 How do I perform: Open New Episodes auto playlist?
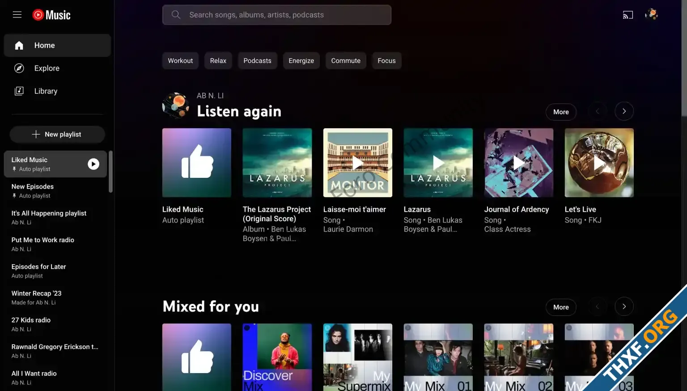pos(55,191)
